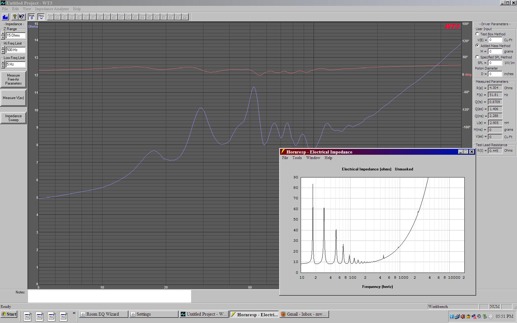Select the Mem 10 memory toolbar button
The height and width of the screenshot is (323, 517).
[114, 17]
